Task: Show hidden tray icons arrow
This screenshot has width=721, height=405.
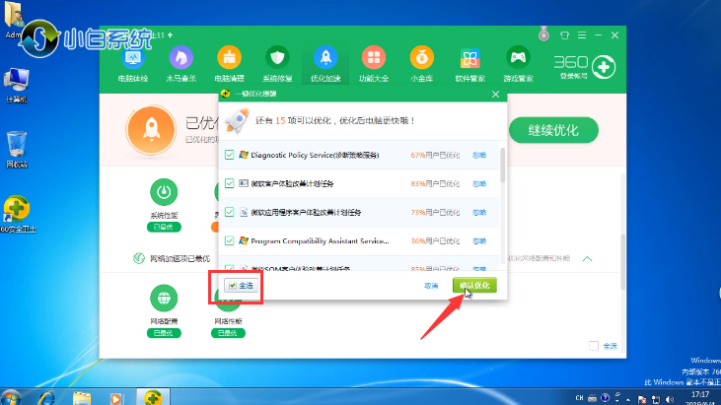Action: [x=628, y=400]
